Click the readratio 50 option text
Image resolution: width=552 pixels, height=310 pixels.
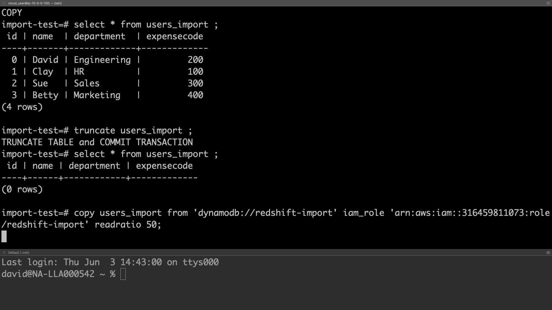point(127,225)
